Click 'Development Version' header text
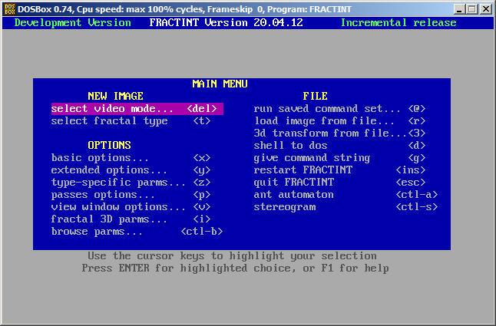 72,23
